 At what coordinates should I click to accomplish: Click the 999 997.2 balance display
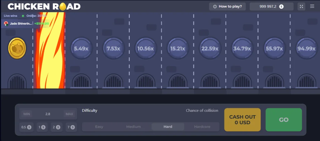click(x=272, y=7)
